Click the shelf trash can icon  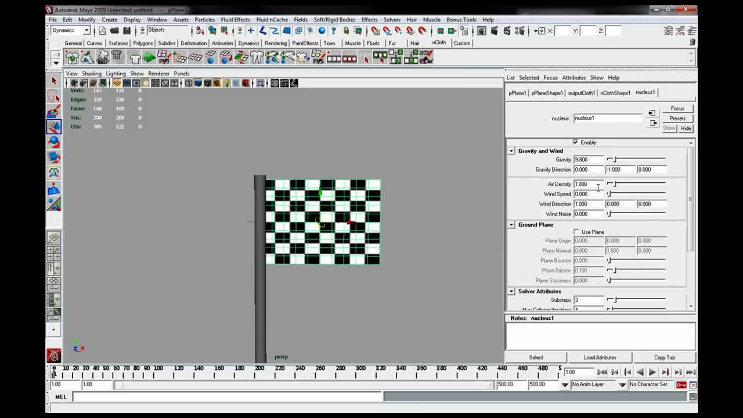(692, 42)
